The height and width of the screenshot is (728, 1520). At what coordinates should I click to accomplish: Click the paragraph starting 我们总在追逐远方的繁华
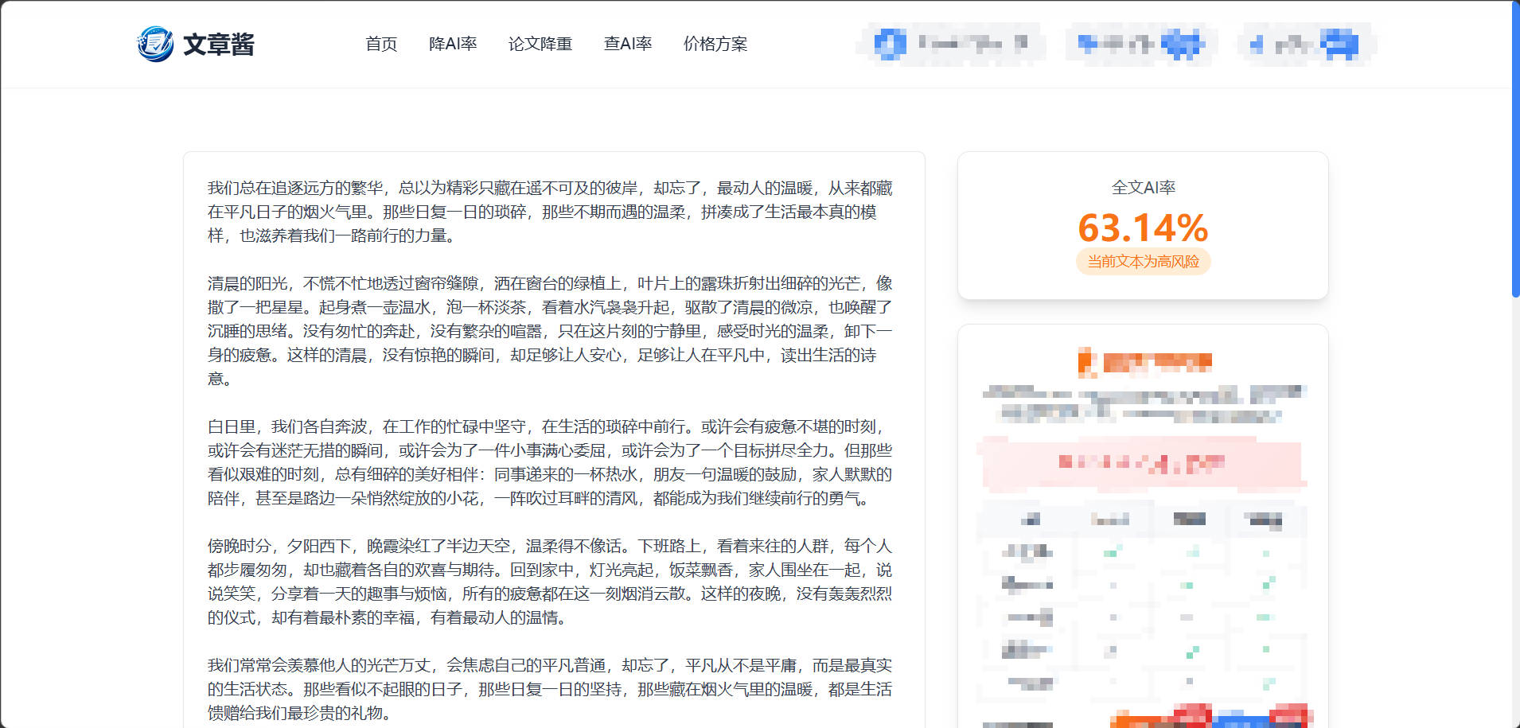pos(550,212)
